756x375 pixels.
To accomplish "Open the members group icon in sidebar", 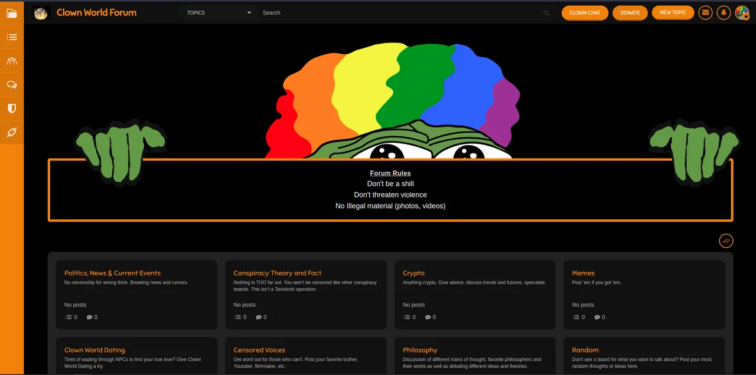I will (12, 61).
